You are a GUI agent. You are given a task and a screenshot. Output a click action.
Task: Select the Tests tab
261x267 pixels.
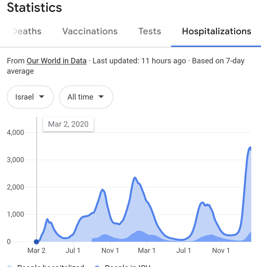150,31
